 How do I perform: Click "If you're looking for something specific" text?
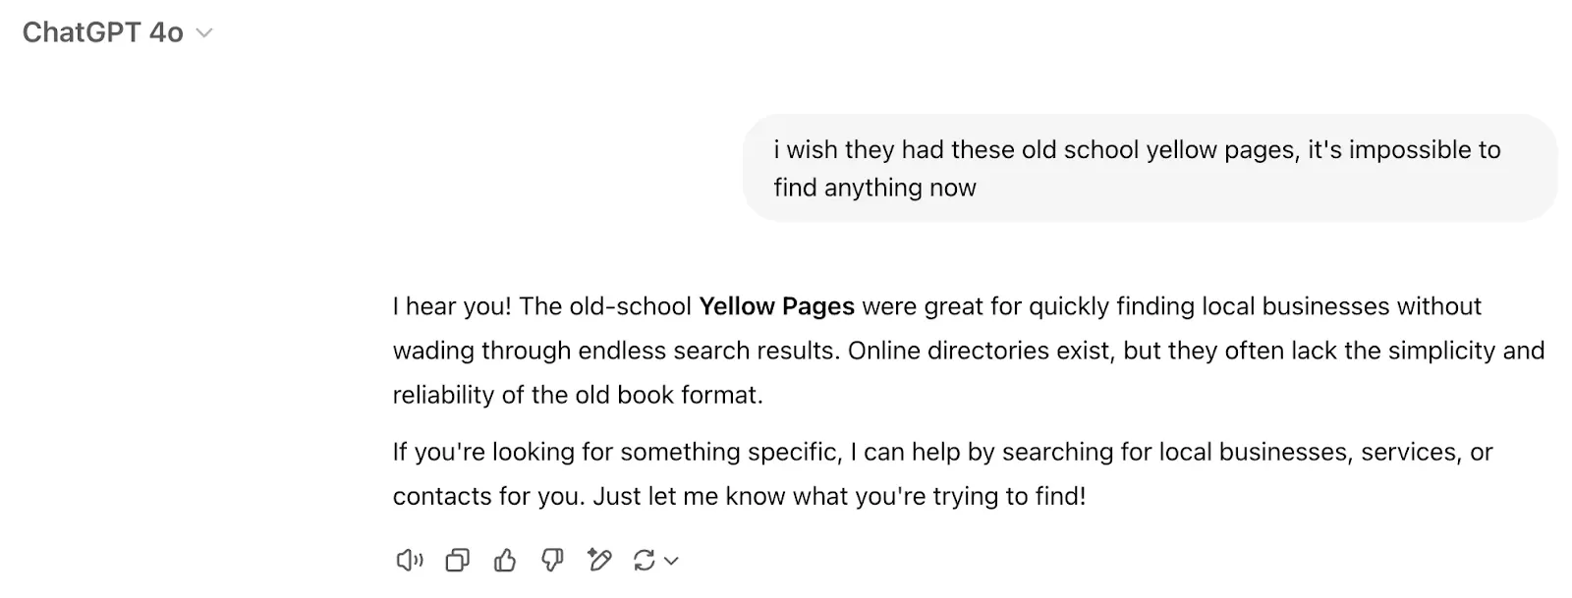pyautogui.click(x=617, y=452)
